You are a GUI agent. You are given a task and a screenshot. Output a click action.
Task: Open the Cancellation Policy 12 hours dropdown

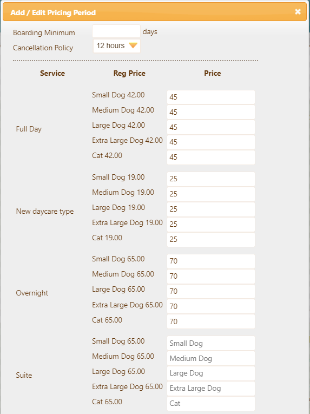tap(117, 46)
